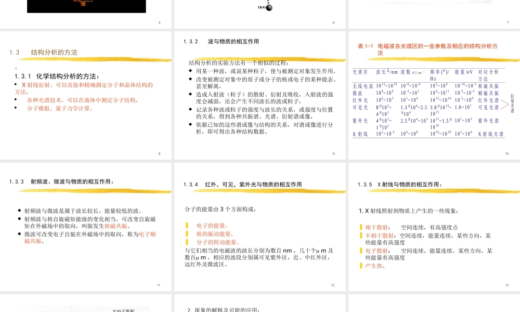The image size is (520, 312).
Task: Click the line '分子的能量由 3 个方面构成'
Action: click(220, 209)
